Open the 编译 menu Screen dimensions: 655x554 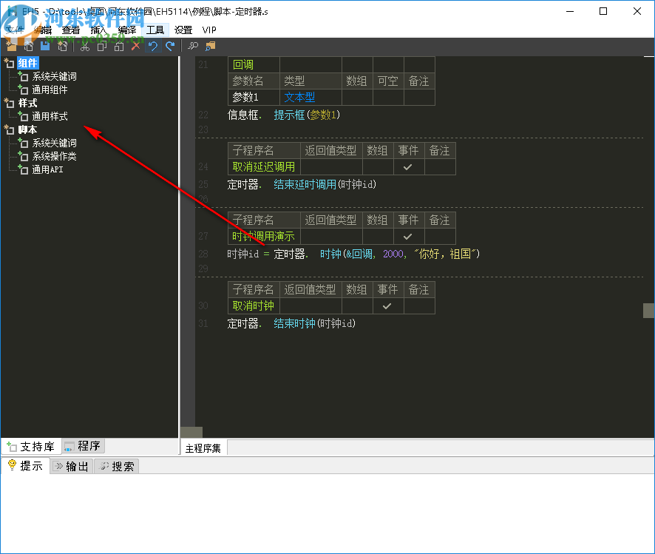point(127,30)
